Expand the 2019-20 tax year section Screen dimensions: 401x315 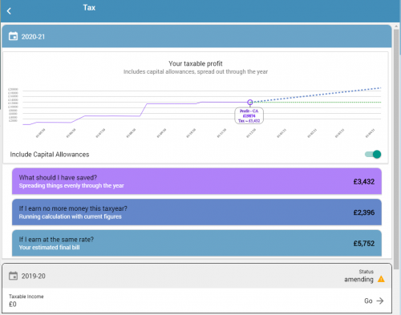196,276
